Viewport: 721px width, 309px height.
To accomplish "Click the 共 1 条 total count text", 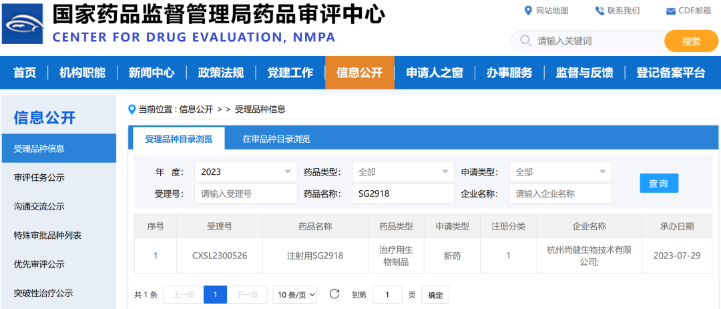I will pos(146,295).
